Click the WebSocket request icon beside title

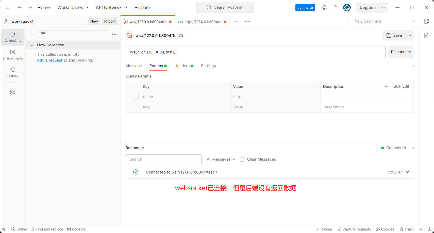click(129, 35)
